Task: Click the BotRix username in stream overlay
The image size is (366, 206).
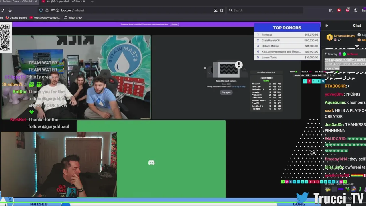Action: coord(19,92)
